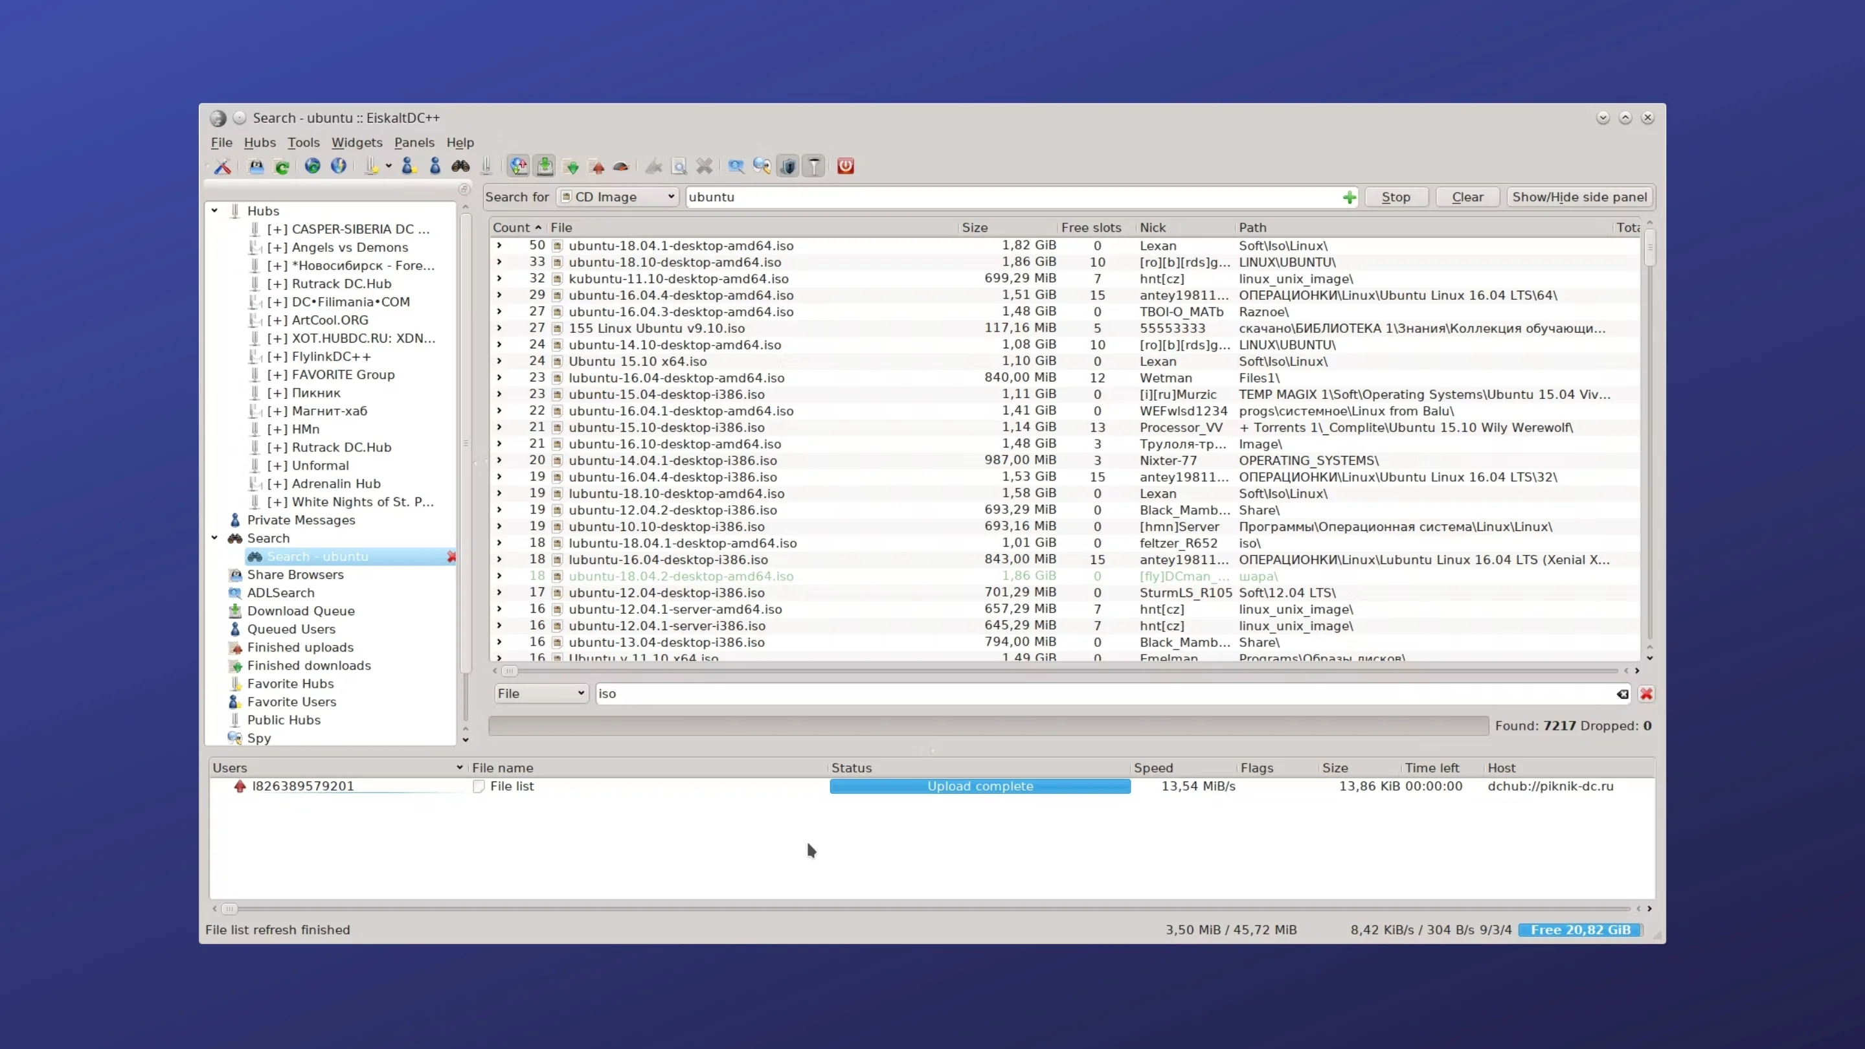Image resolution: width=1865 pixels, height=1049 pixels.
Task: Click the grey X toolbar icon
Action: click(x=705, y=166)
